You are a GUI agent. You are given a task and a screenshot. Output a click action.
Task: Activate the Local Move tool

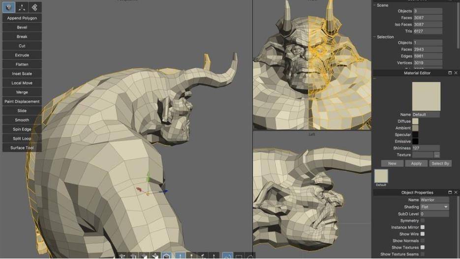[x=22, y=83]
